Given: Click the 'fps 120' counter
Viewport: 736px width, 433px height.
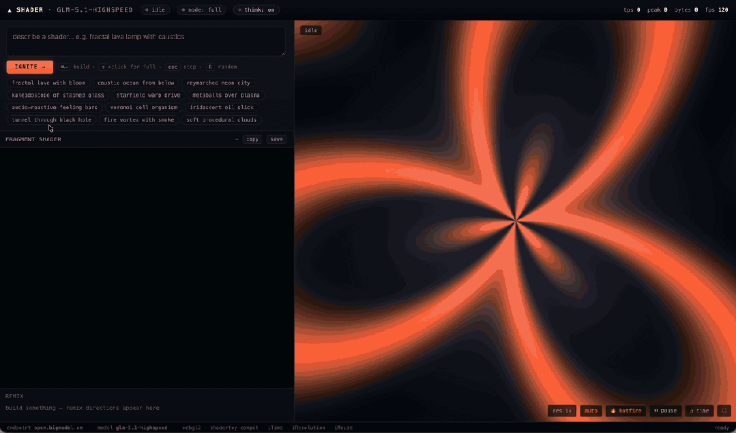Looking at the screenshot, I should (717, 10).
